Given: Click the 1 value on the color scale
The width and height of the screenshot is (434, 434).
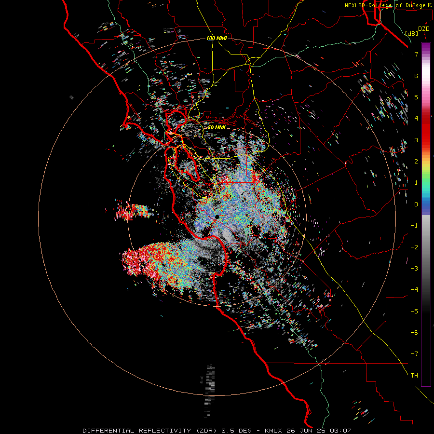Looking at the screenshot, I should 416,183.
